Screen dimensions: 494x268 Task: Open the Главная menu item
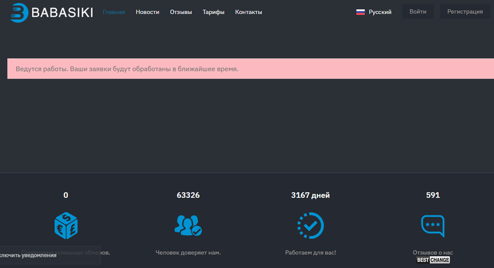tap(114, 12)
